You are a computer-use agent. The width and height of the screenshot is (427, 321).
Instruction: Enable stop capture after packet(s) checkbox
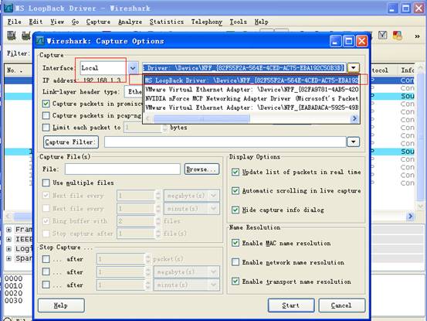click(x=46, y=259)
